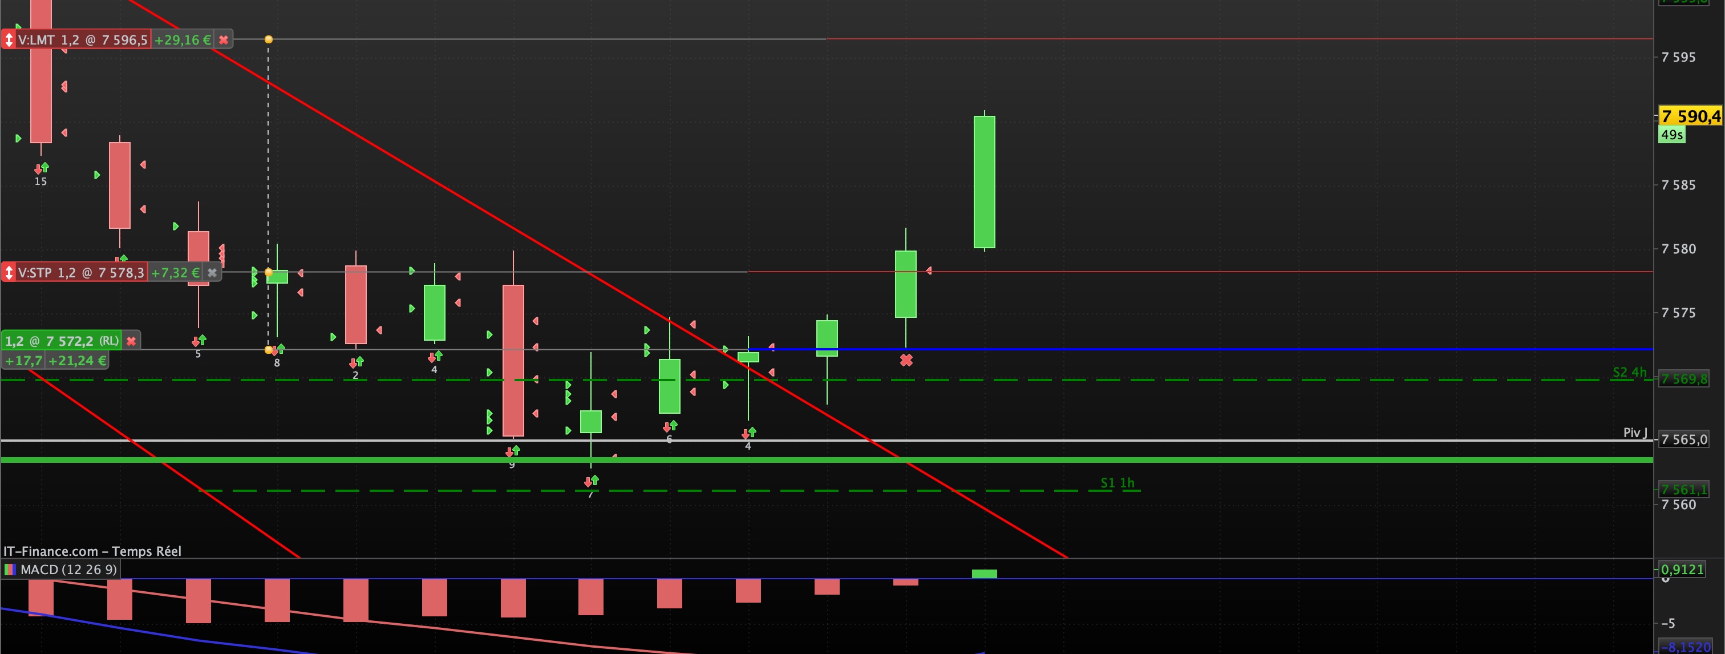Click the MACD indicator color icon
1725x654 pixels.
coord(10,570)
